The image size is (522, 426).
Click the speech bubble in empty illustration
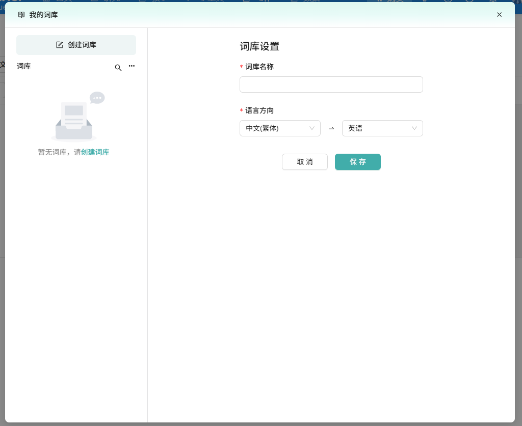(x=97, y=98)
